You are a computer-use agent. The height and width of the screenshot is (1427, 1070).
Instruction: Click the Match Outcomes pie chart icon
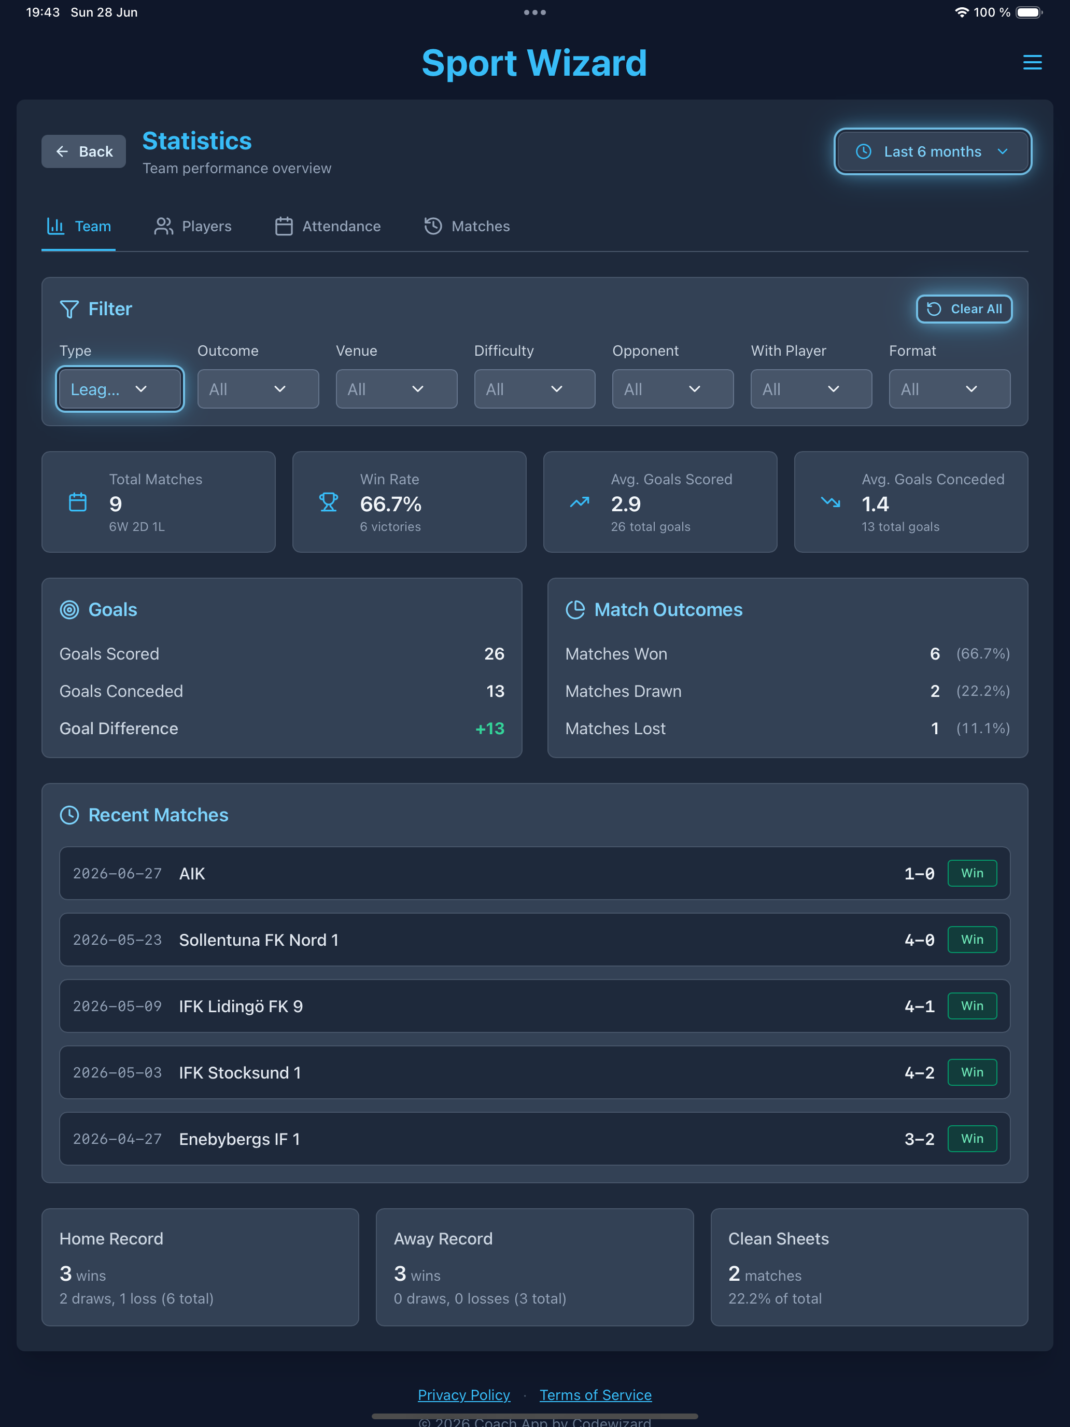coord(575,610)
